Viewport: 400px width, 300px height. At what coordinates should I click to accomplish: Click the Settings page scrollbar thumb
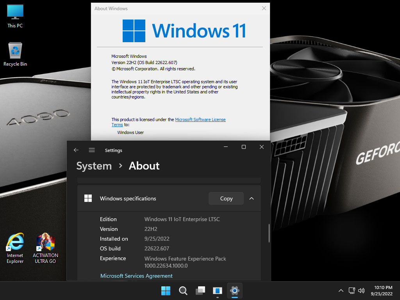click(x=269, y=233)
